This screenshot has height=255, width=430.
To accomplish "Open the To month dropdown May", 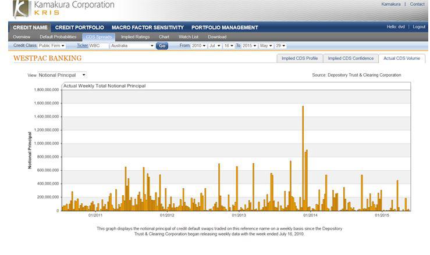I will pyautogui.click(x=266, y=46).
